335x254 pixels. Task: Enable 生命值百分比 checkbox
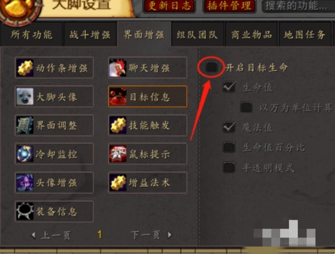click(x=229, y=147)
